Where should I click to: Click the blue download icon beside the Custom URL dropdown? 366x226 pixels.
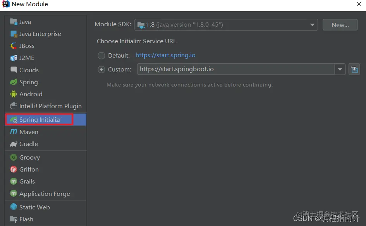(354, 69)
